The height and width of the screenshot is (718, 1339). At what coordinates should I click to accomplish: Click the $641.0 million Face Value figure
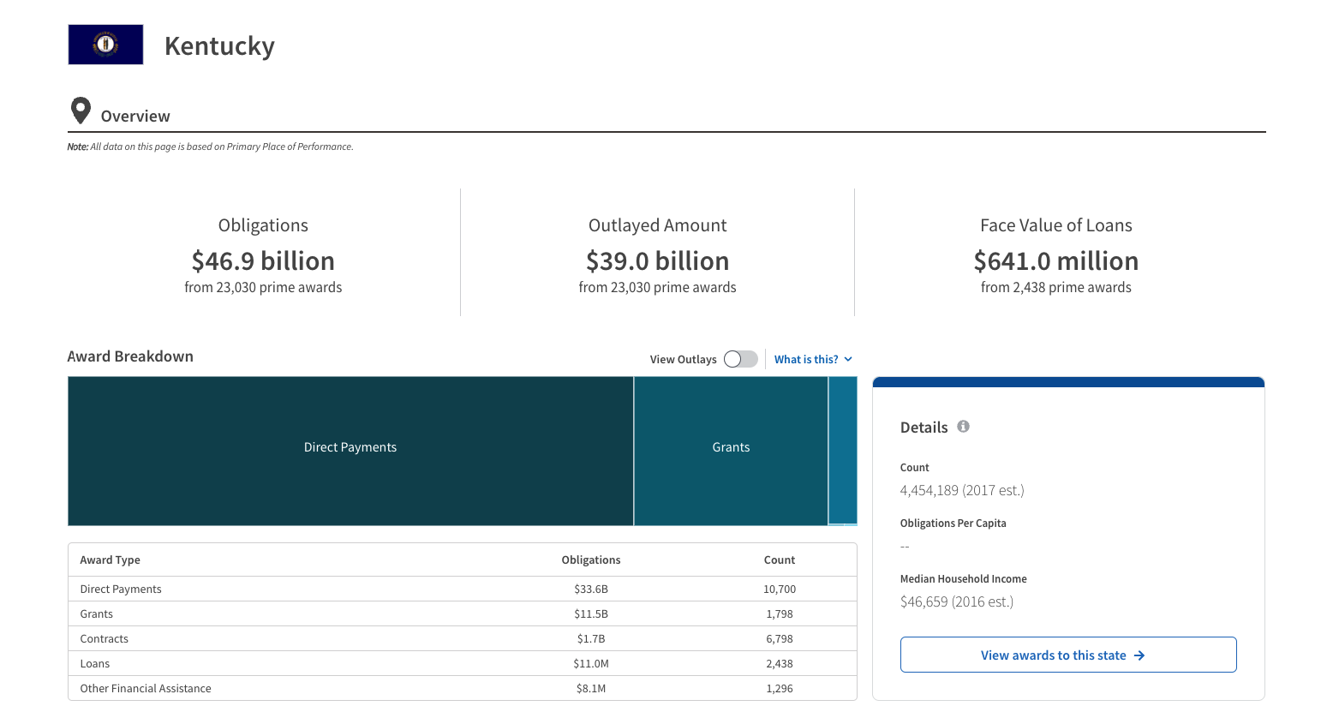point(1055,261)
